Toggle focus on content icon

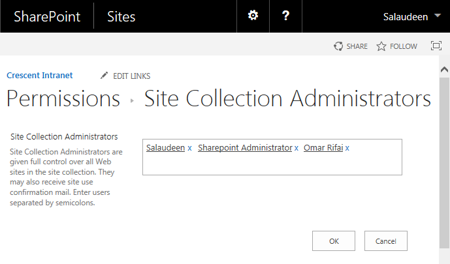pos(436,46)
